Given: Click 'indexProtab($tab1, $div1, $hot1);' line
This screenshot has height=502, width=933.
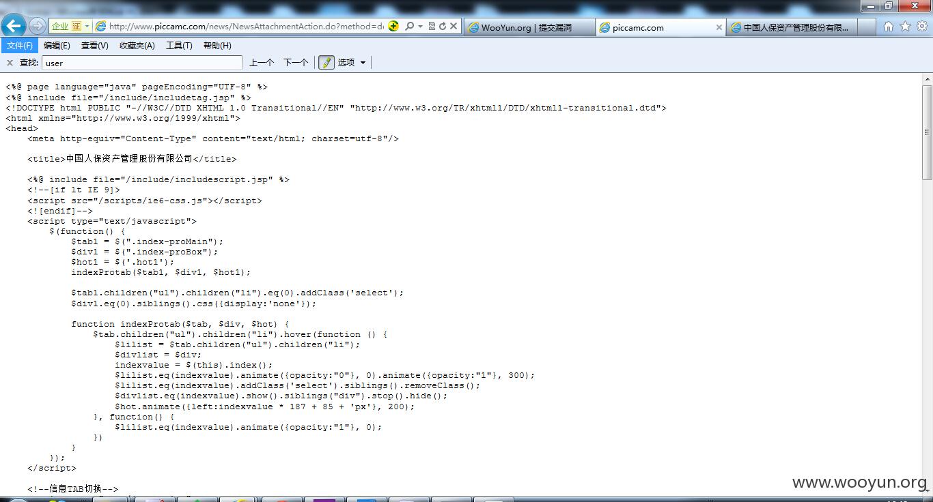Looking at the screenshot, I should pos(161,272).
